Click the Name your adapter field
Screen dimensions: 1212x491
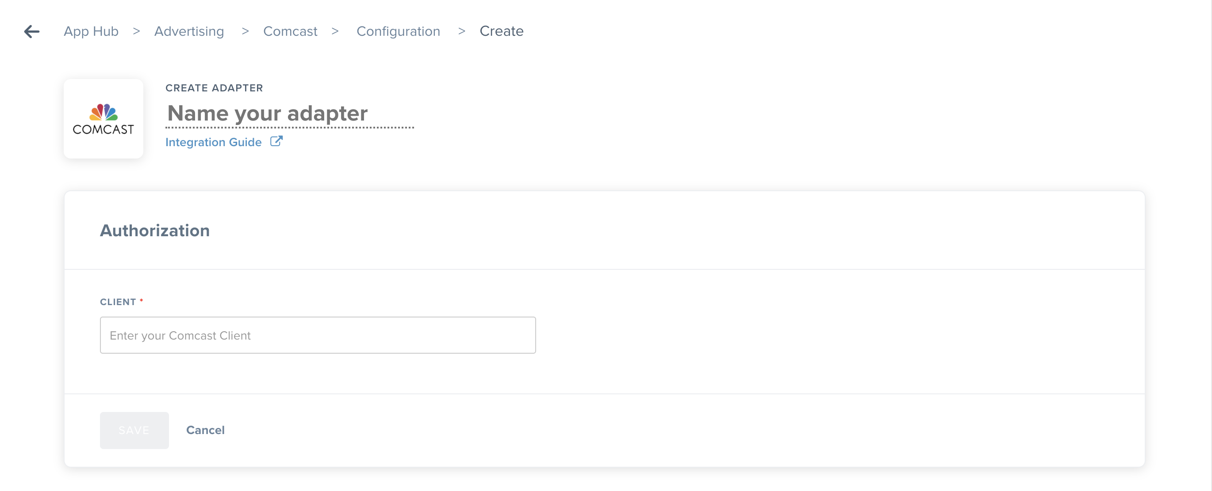pyautogui.click(x=290, y=114)
